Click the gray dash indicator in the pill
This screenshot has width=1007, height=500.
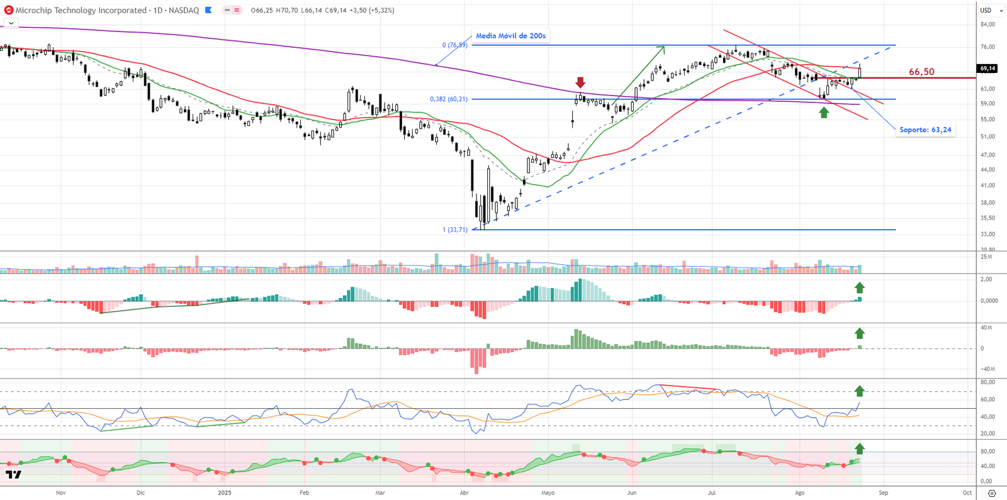[227, 10]
